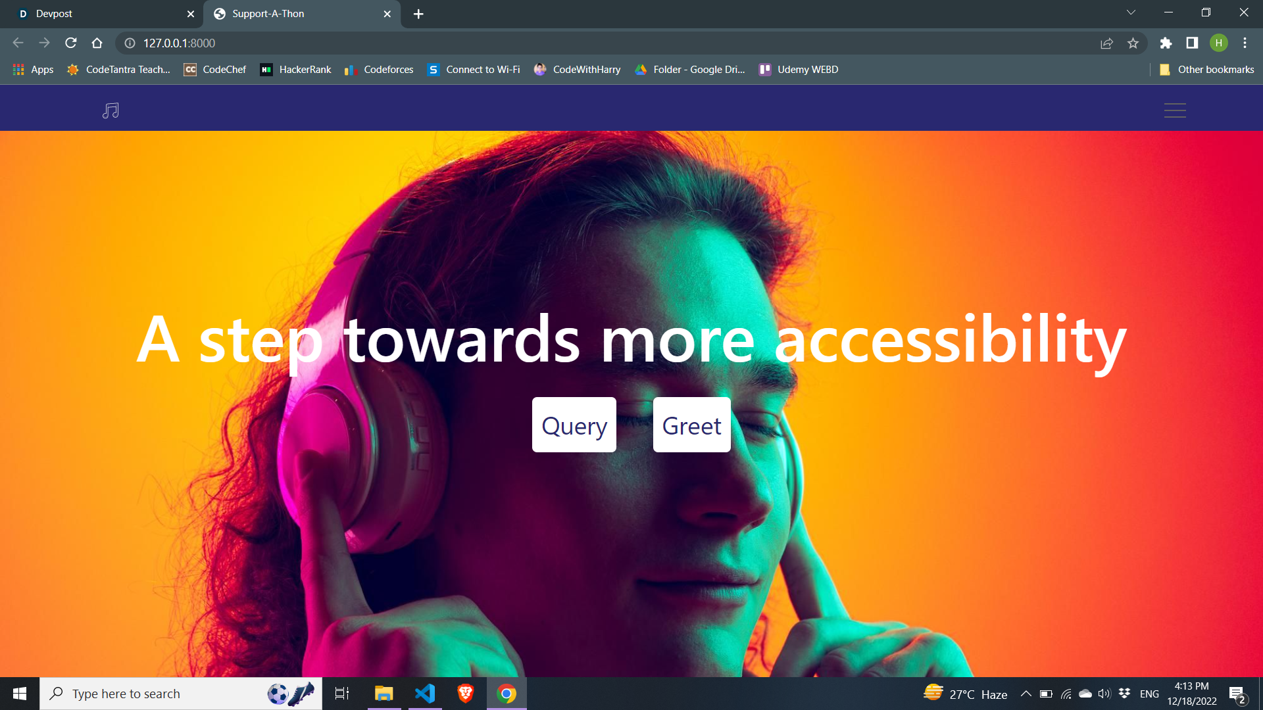Open a new browser tab
1263x710 pixels.
[x=418, y=14]
